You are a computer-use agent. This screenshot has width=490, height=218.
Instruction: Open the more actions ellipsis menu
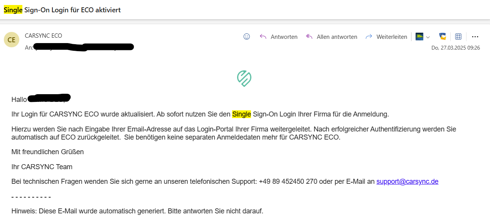[475, 37]
